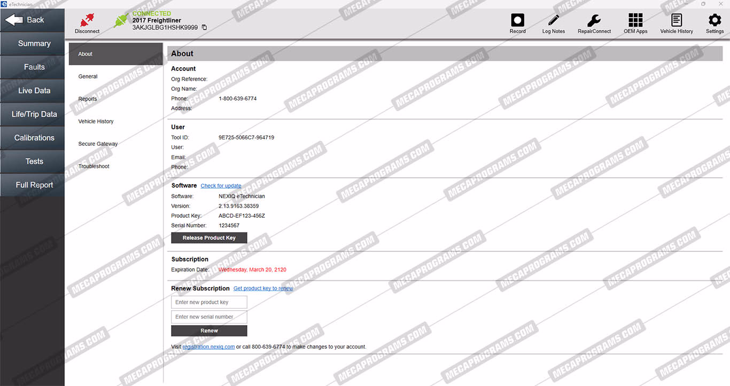The width and height of the screenshot is (730, 386).
Task: Copy the VIN using the clipboard icon
Action: (x=204, y=27)
